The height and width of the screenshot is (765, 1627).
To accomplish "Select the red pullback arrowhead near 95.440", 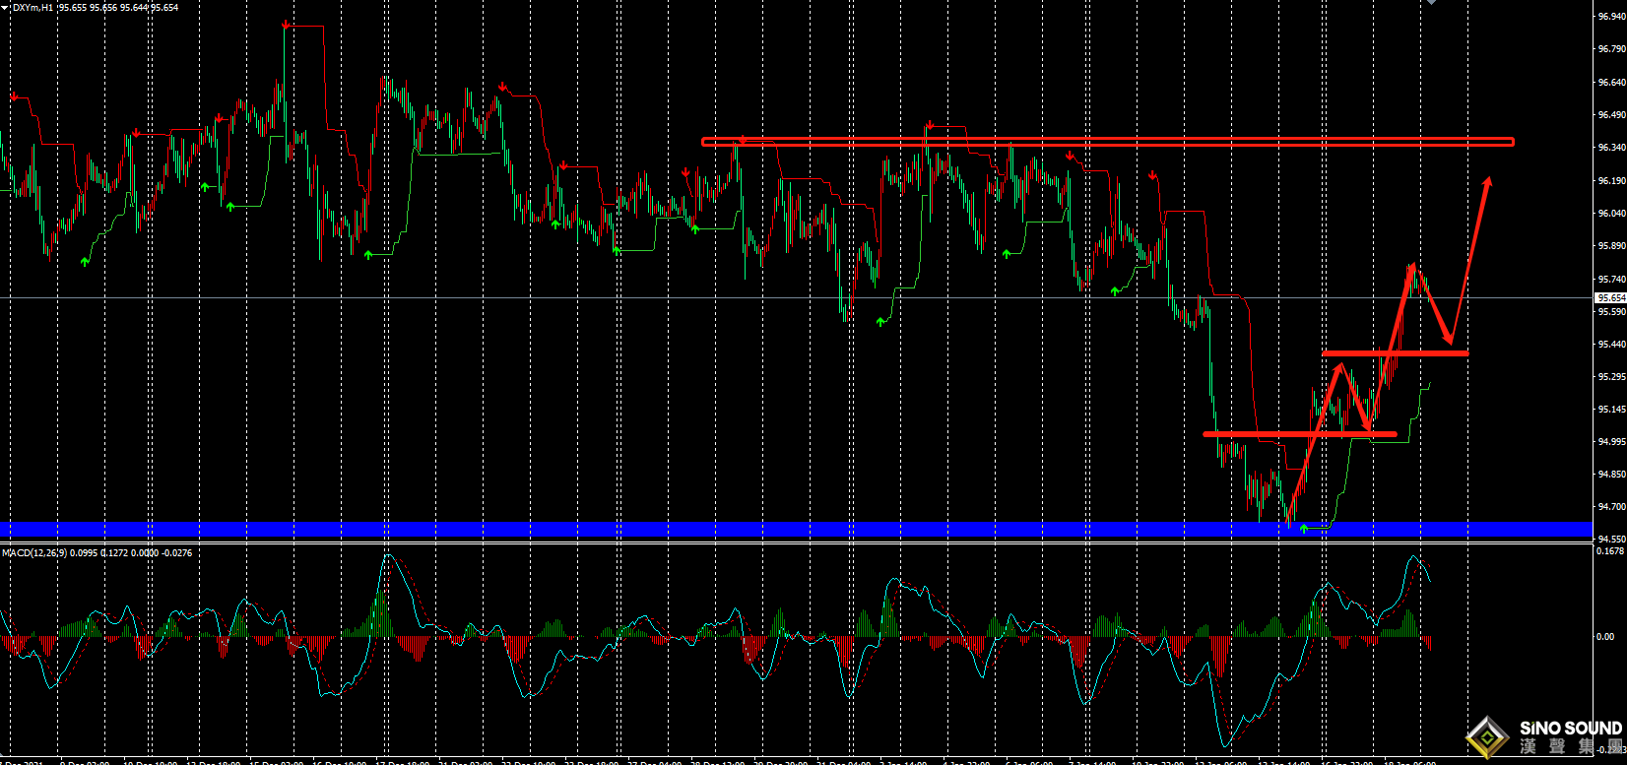I will point(1448,338).
